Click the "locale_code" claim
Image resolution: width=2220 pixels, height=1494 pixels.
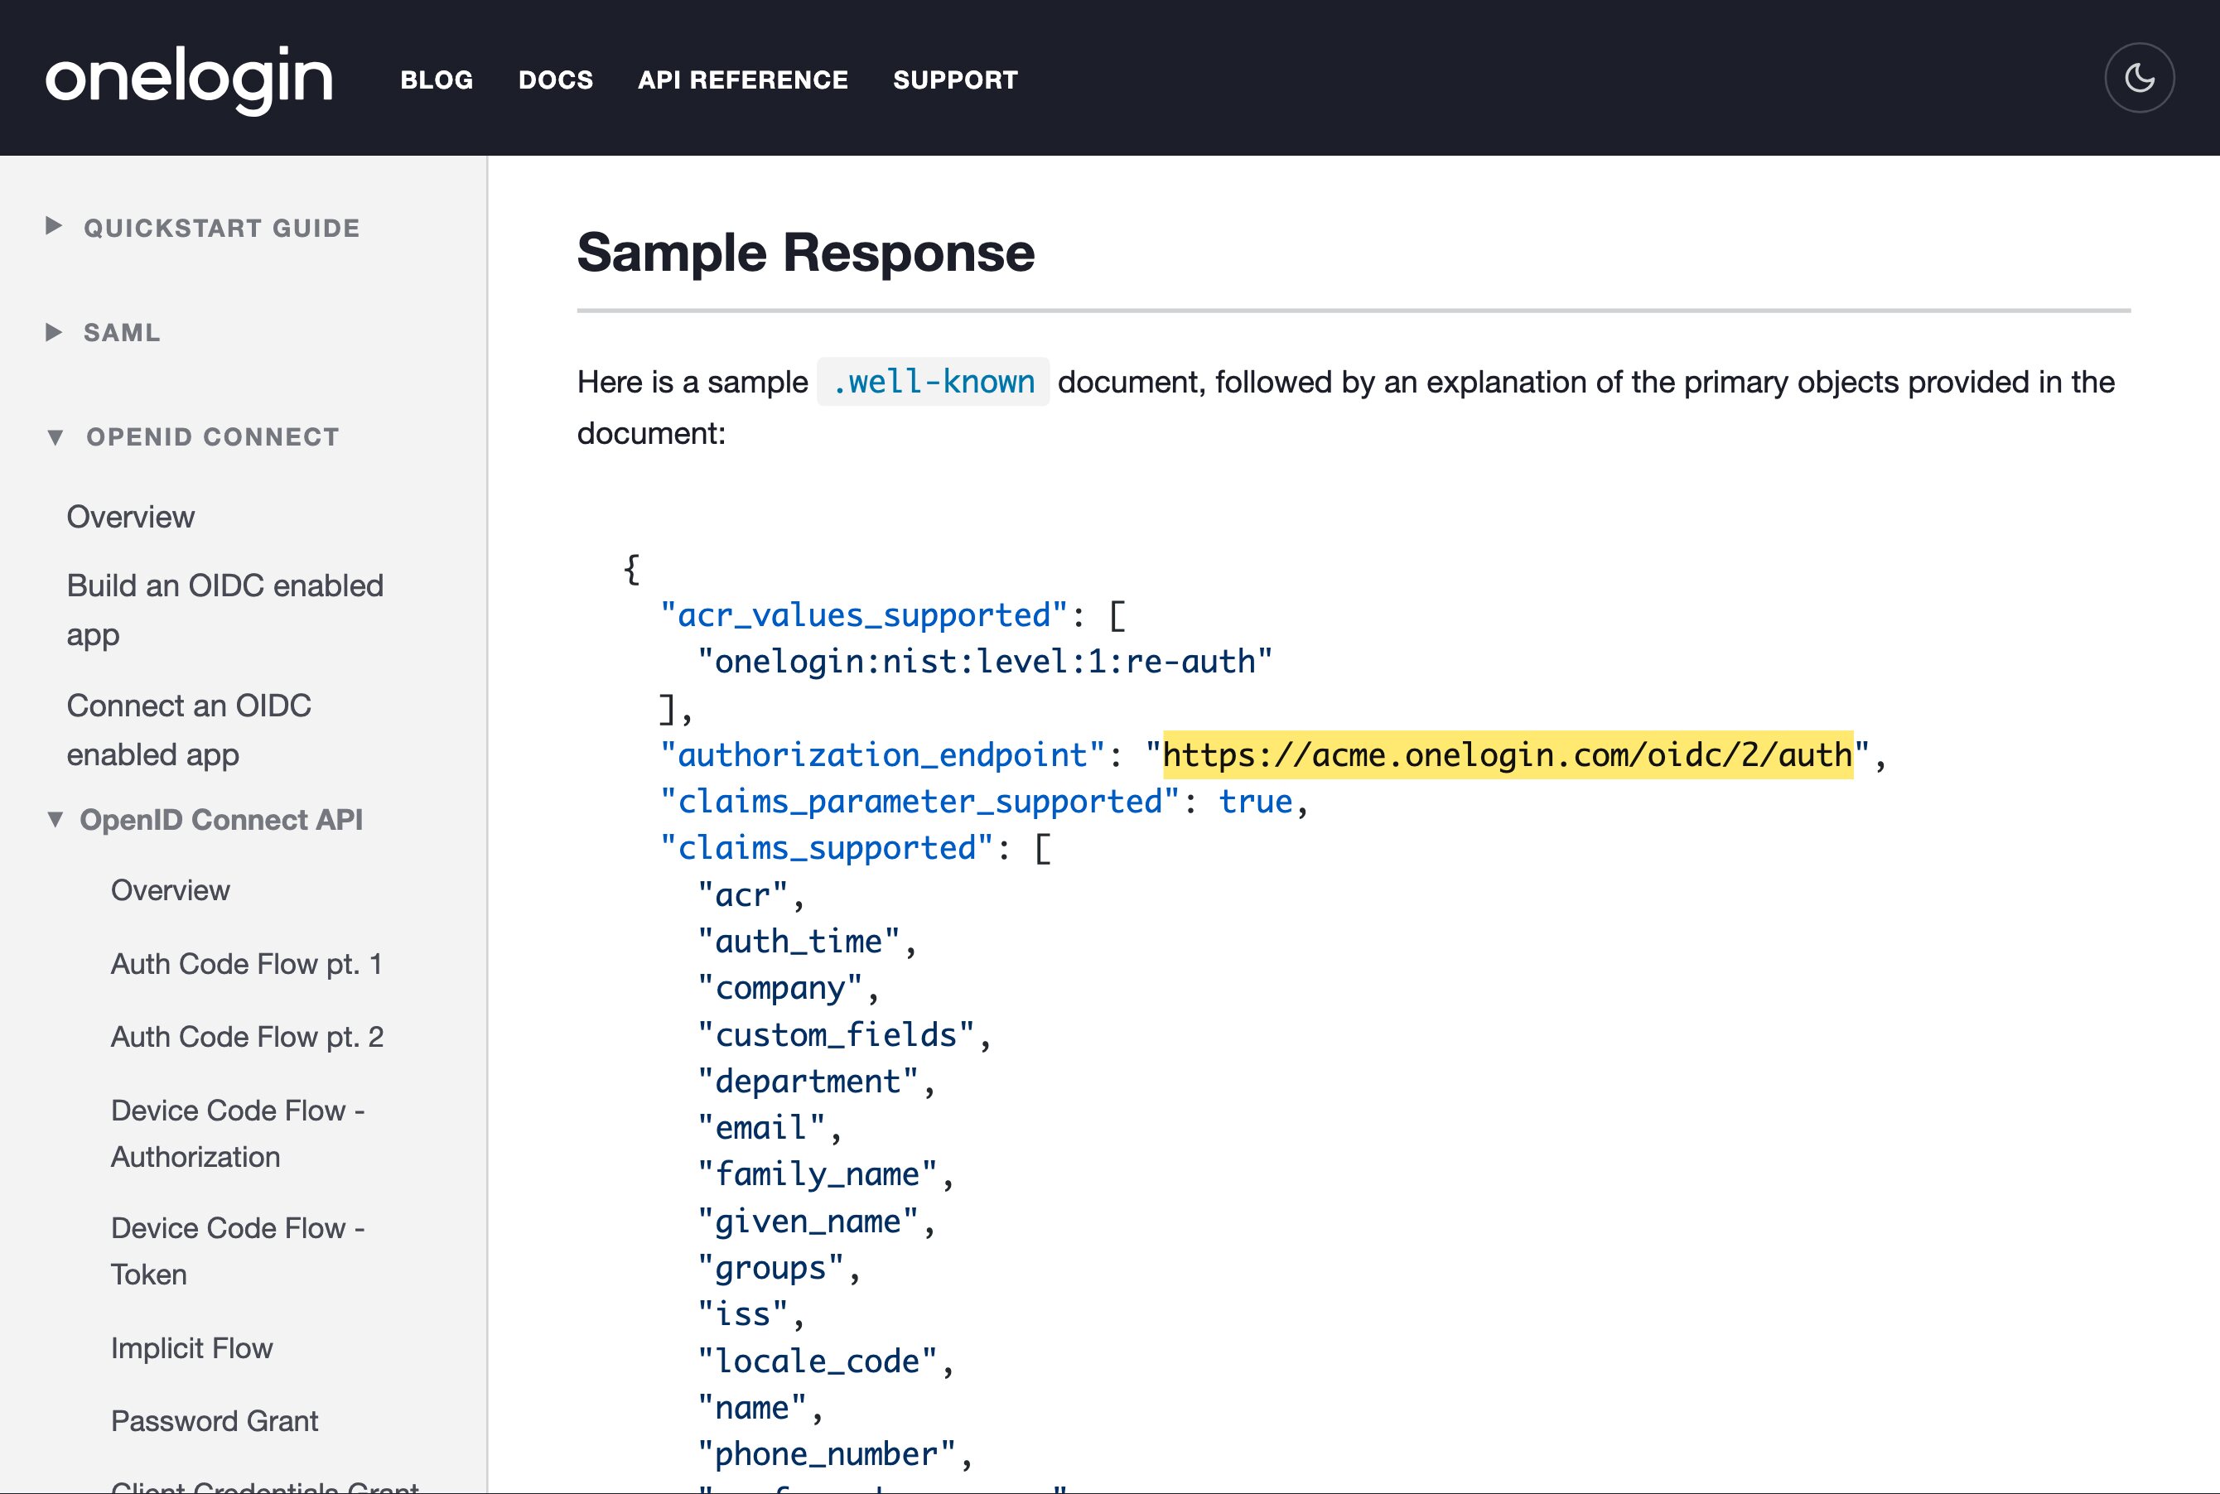coord(818,1361)
